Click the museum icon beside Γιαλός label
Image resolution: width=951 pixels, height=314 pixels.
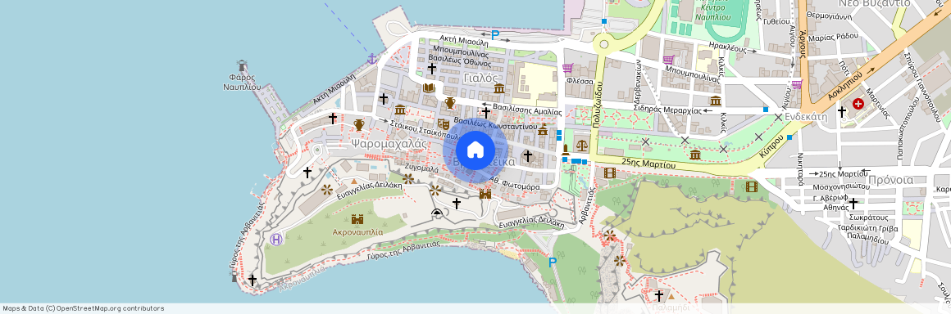point(499,89)
